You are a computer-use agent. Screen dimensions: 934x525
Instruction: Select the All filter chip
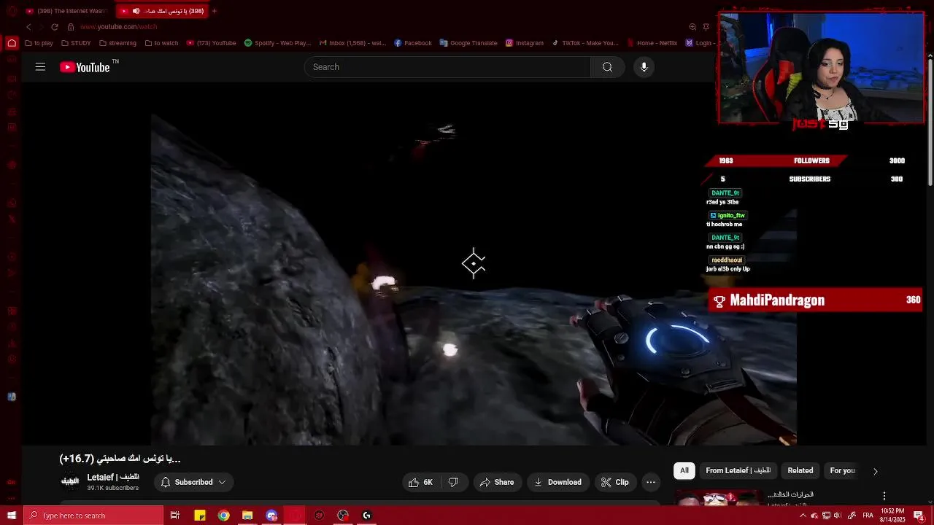coord(684,470)
